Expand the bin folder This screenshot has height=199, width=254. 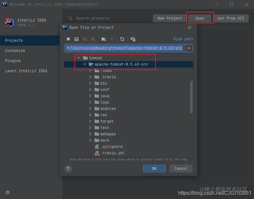pos(90,83)
